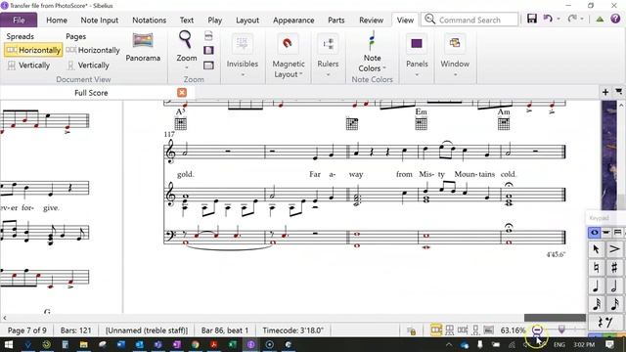Open Excel from the taskbar
This screenshot has width=626, height=352.
click(233, 344)
